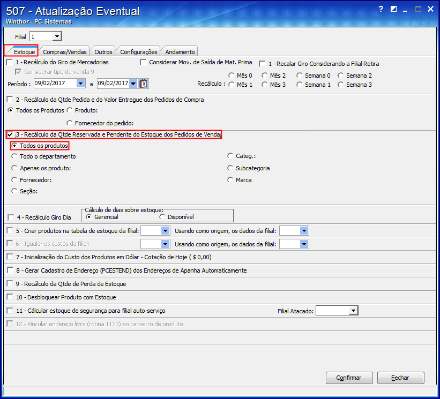Screen dimensions: 440x399
Task: Check 11 - Cálcular estoque de segurança
Action: coord(10,311)
